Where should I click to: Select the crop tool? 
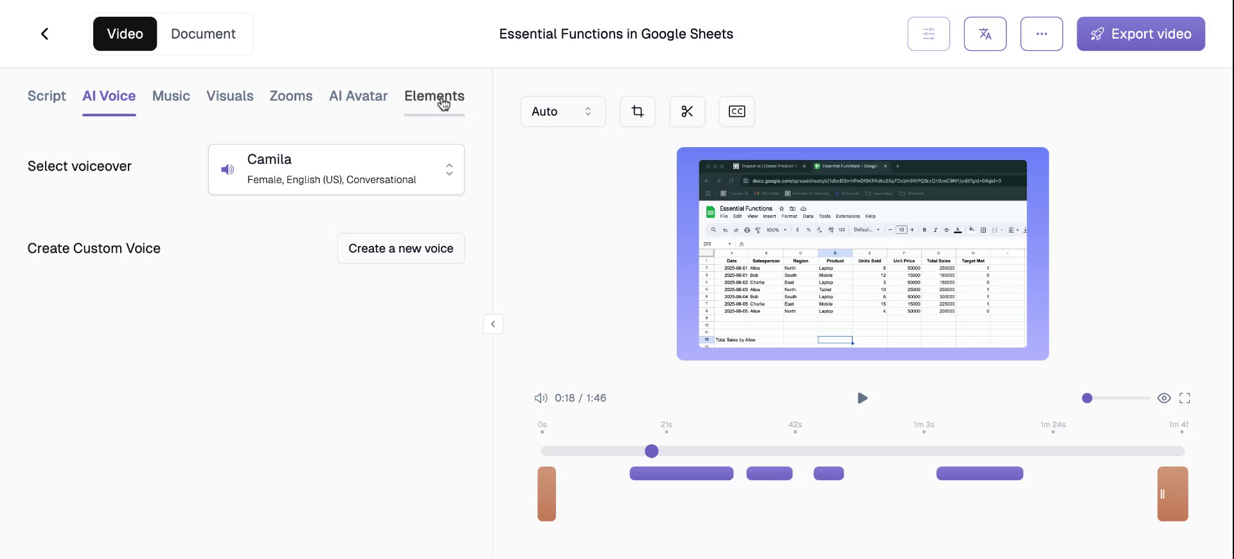pyautogui.click(x=637, y=112)
